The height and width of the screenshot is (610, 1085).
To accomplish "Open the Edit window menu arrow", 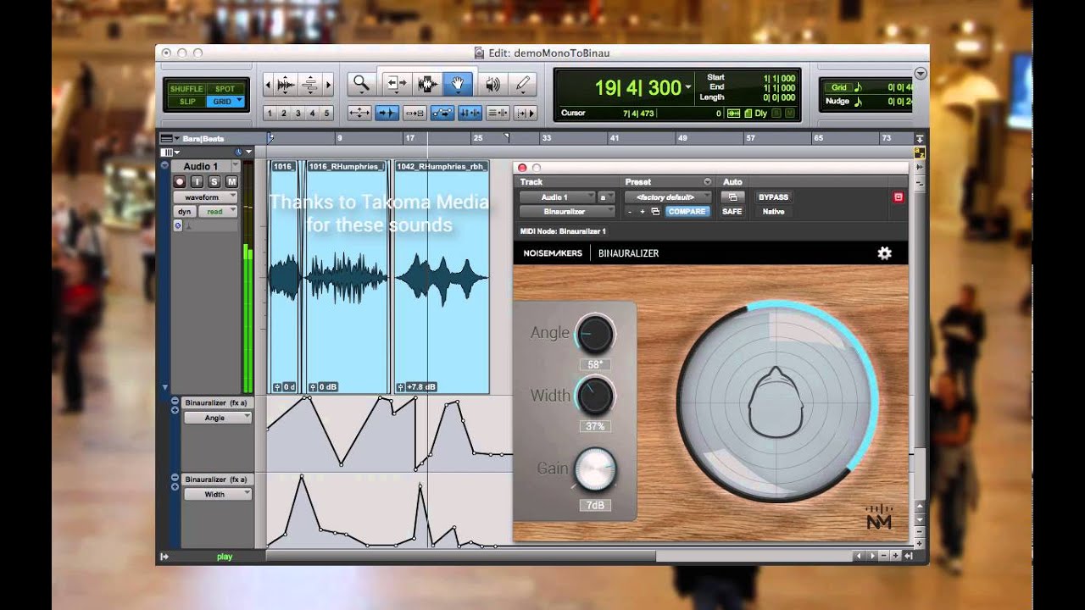I will [x=921, y=74].
